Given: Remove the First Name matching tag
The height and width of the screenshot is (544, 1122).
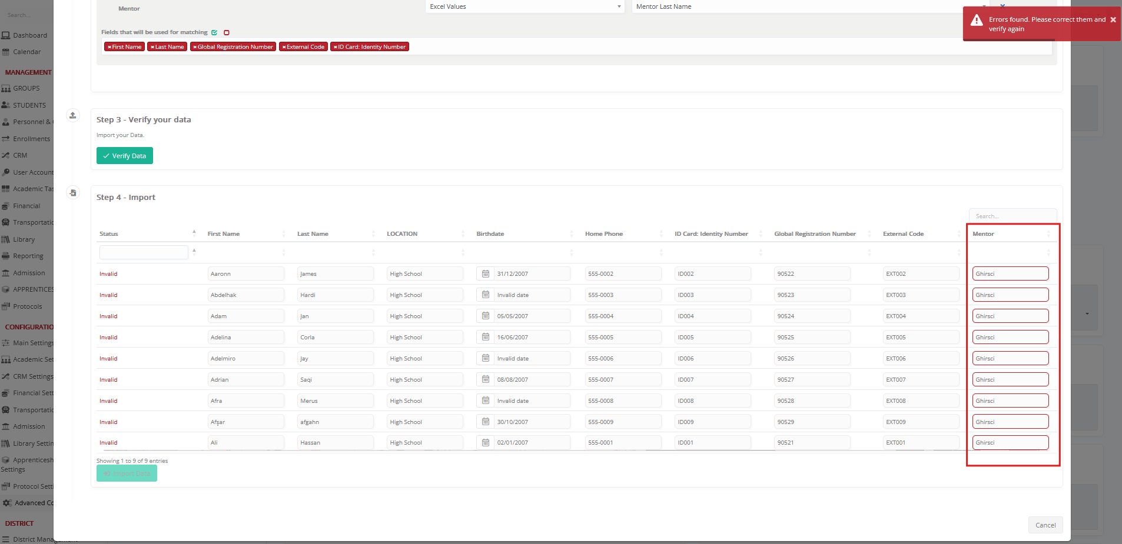Looking at the screenshot, I should click(109, 47).
